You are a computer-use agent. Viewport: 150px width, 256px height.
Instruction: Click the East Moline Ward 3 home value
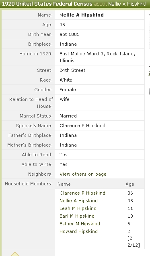(x=97, y=57)
